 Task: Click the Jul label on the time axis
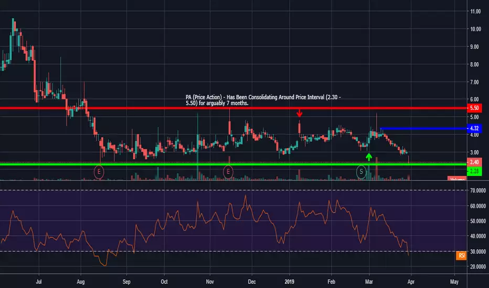point(39,282)
